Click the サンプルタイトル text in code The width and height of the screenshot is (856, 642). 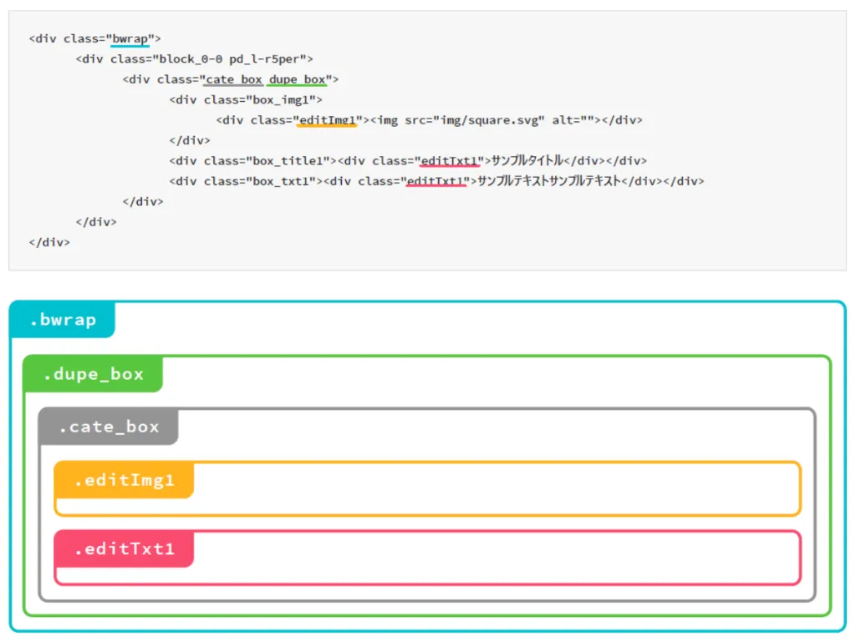coord(527,161)
